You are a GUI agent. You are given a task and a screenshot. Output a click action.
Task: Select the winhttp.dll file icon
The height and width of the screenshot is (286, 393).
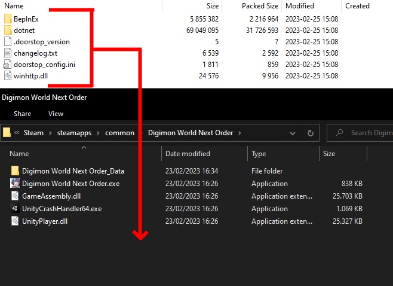pos(8,76)
